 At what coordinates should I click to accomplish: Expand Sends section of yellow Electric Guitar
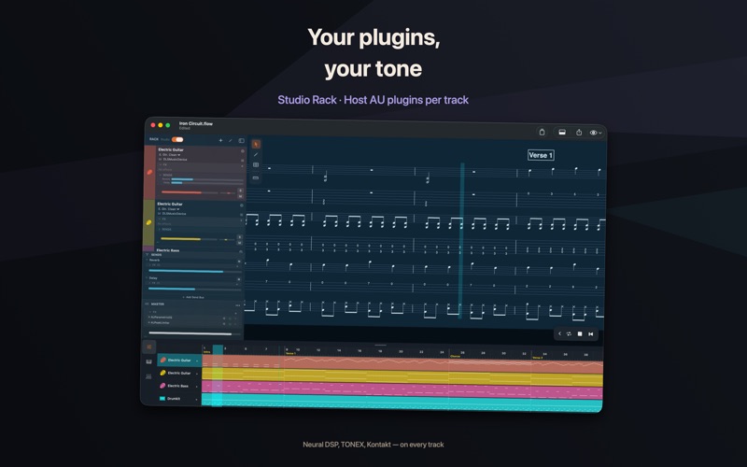(x=160, y=229)
